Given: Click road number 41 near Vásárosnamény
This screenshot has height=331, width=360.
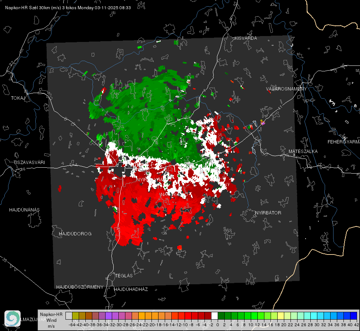Looking at the screenshot, I should tap(279, 107).
